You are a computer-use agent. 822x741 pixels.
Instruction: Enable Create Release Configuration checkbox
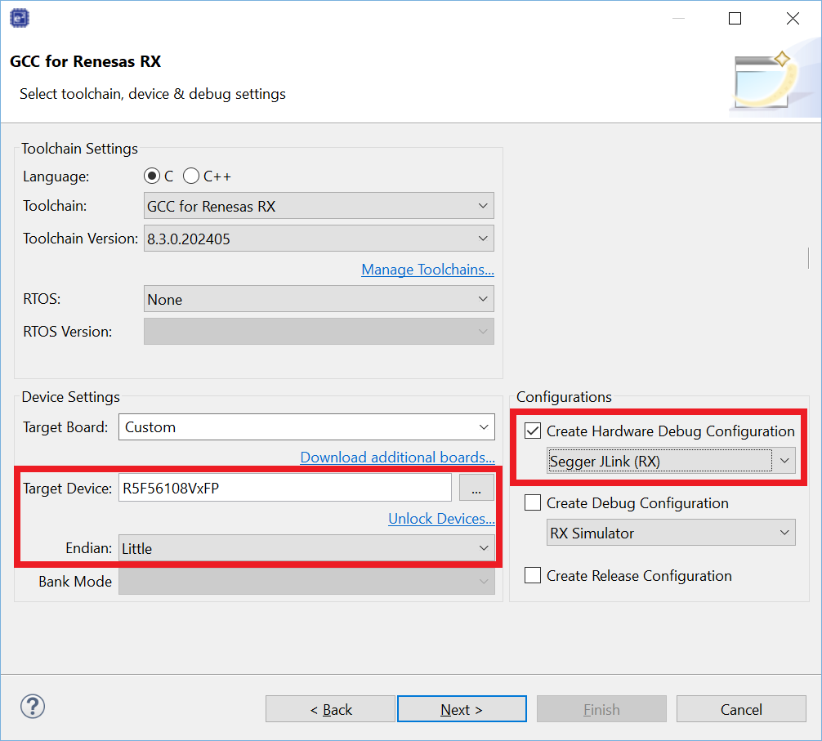pyautogui.click(x=533, y=576)
